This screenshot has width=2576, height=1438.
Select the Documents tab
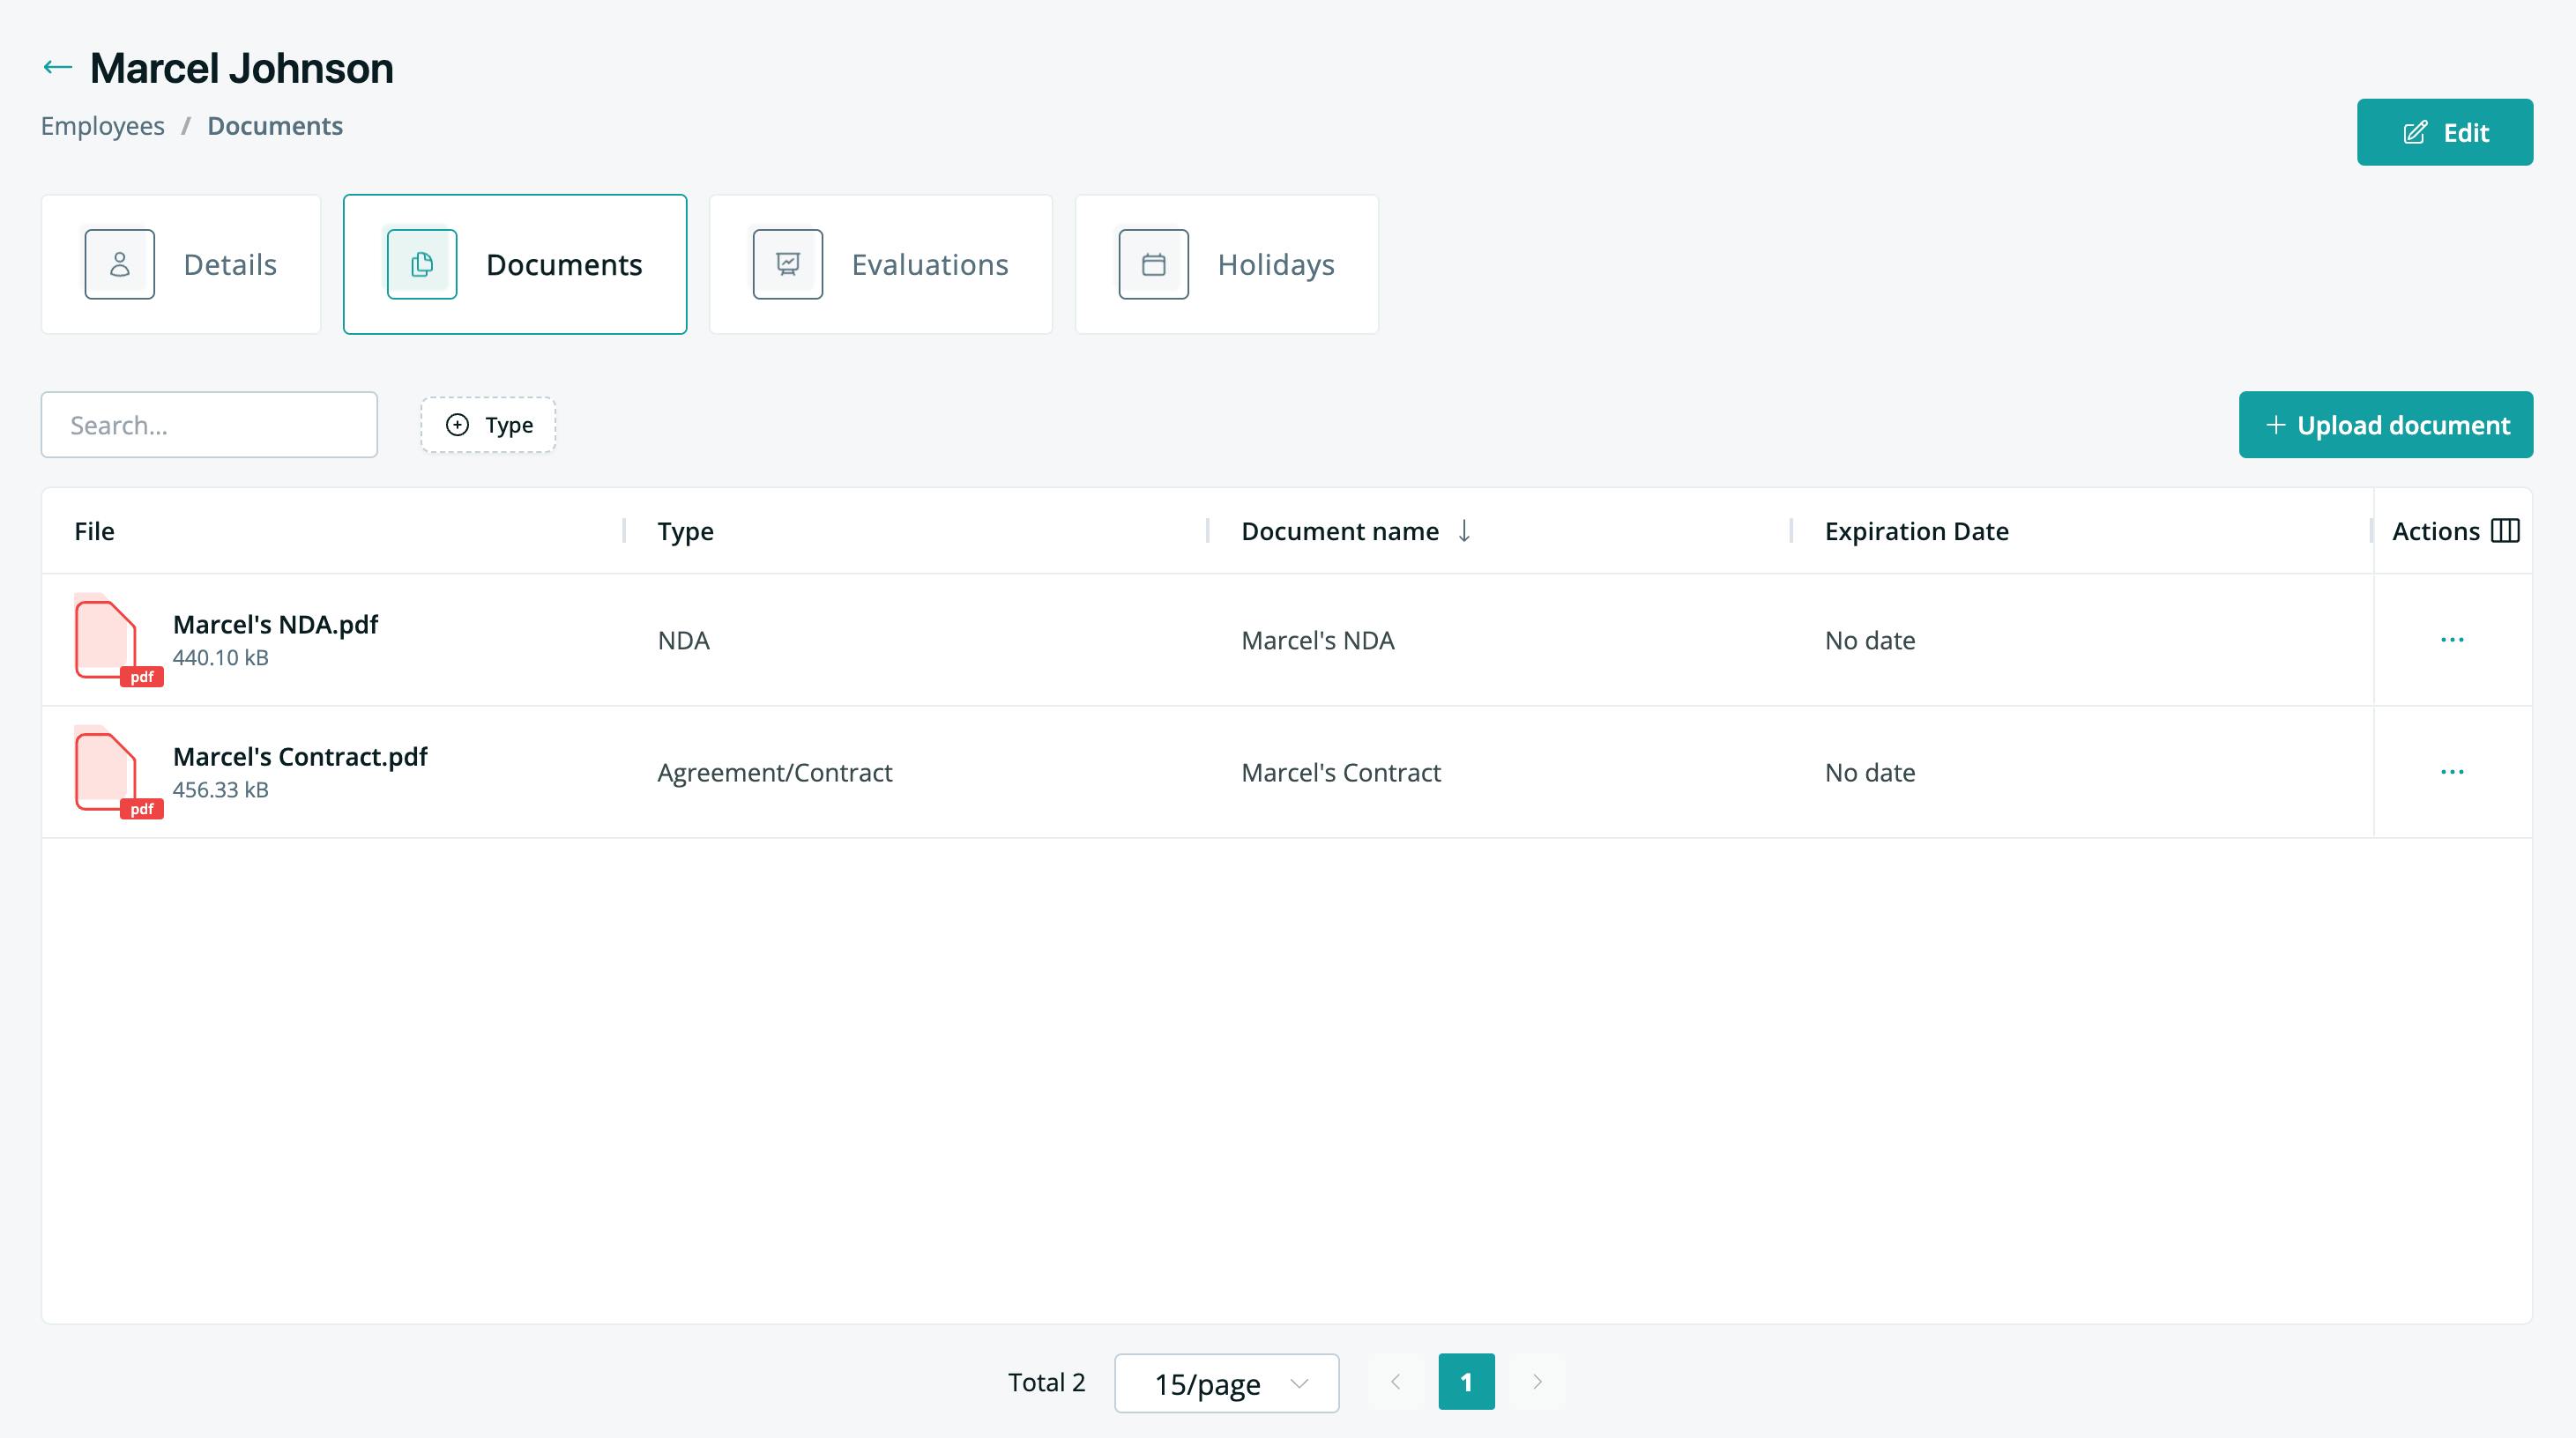[x=515, y=263]
